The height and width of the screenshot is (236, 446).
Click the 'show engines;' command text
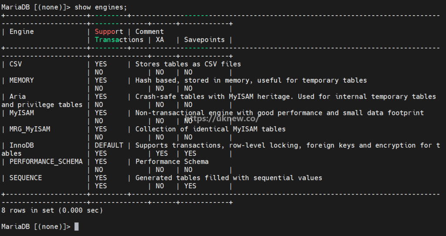101,7
